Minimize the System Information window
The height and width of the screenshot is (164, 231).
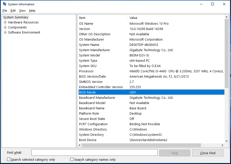[201, 4]
